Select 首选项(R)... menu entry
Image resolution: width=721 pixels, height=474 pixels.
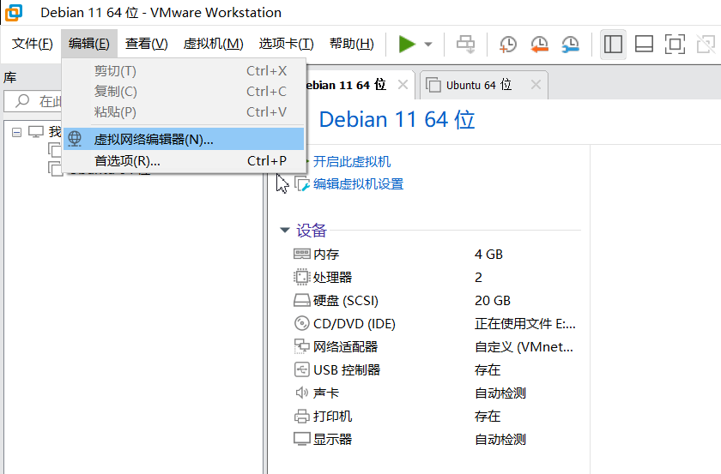point(184,161)
